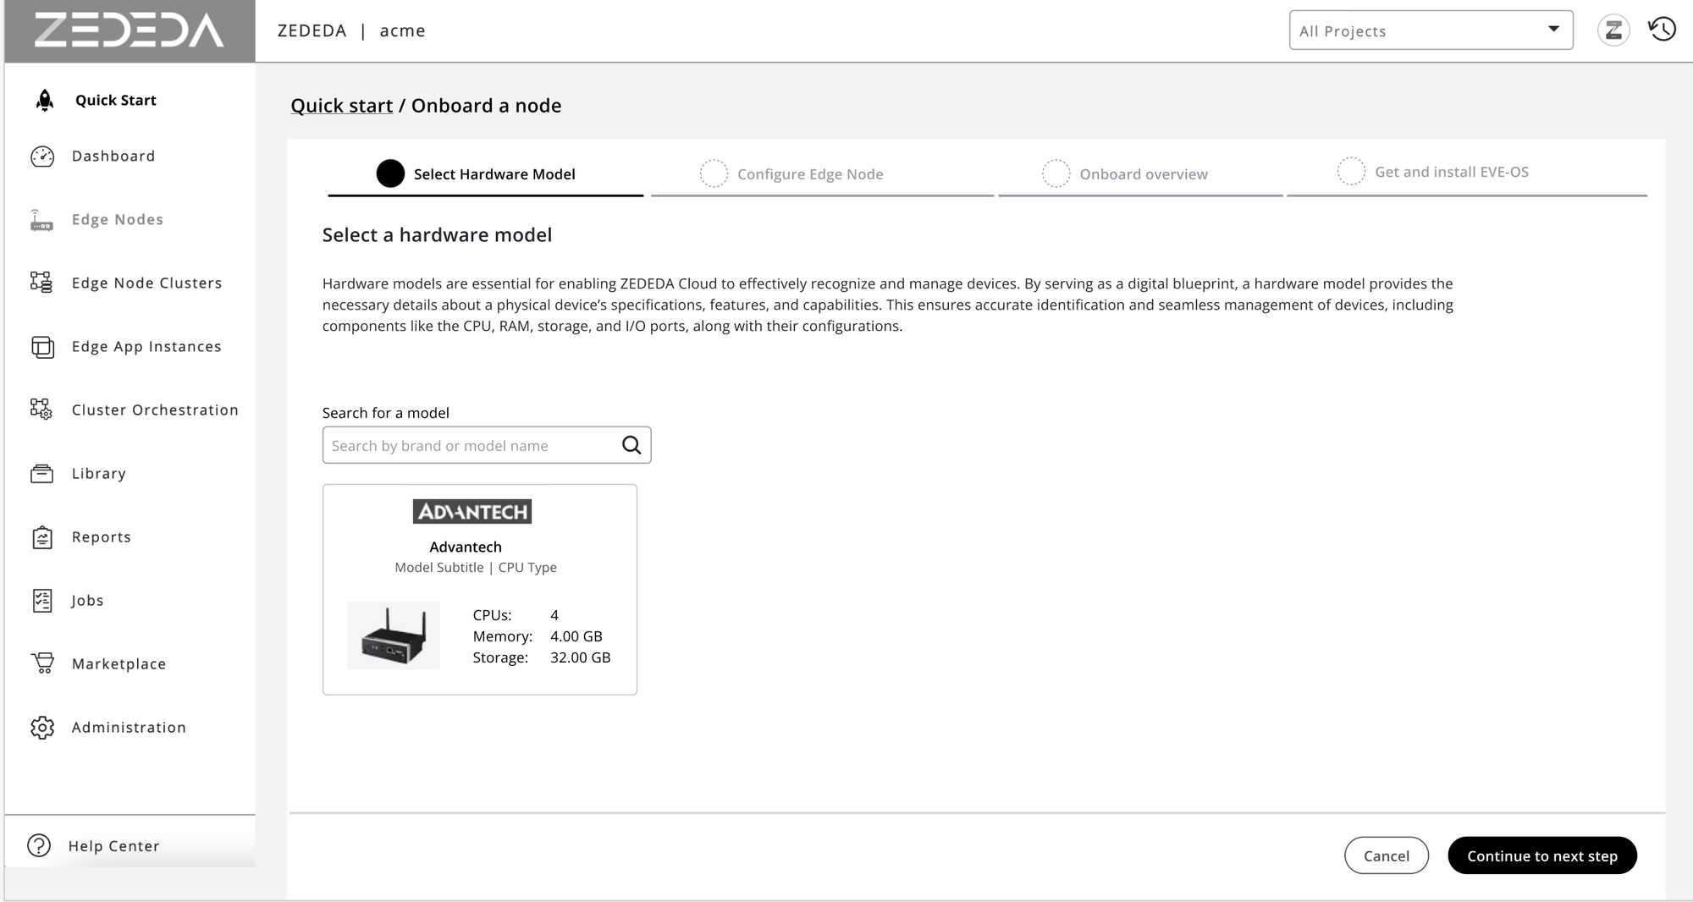This screenshot has height=902, width=1693.
Task: Open the user profile Z avatar
Action: (x=1613, y=30)
